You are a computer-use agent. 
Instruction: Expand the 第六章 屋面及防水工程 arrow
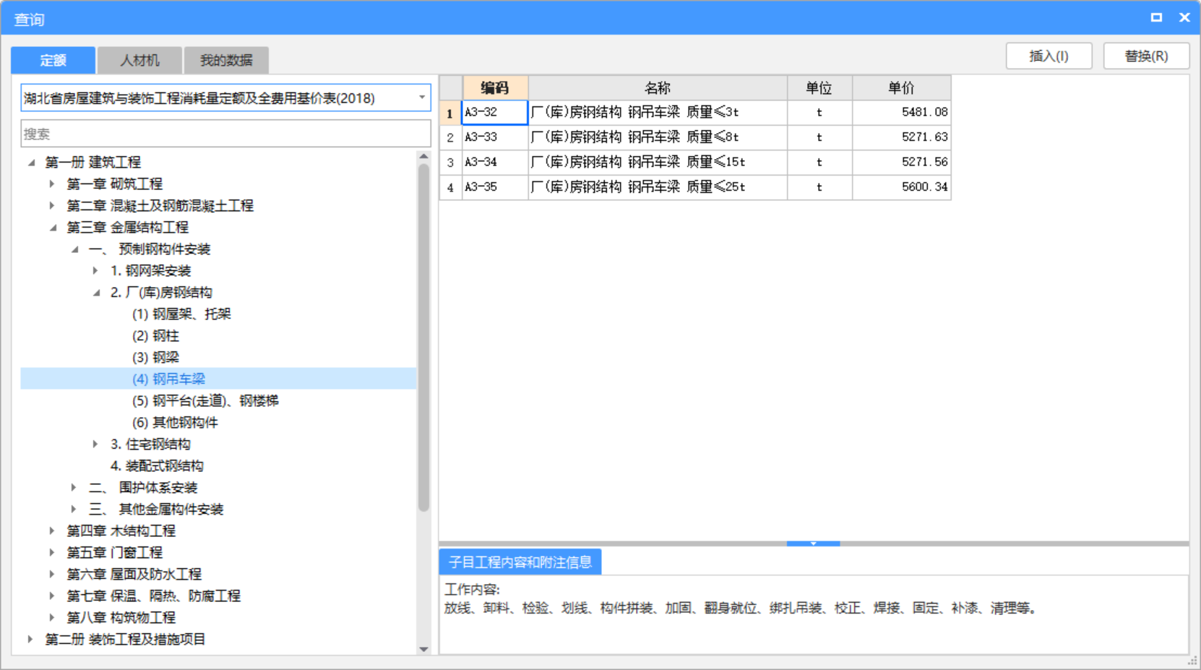coord(52,575)
